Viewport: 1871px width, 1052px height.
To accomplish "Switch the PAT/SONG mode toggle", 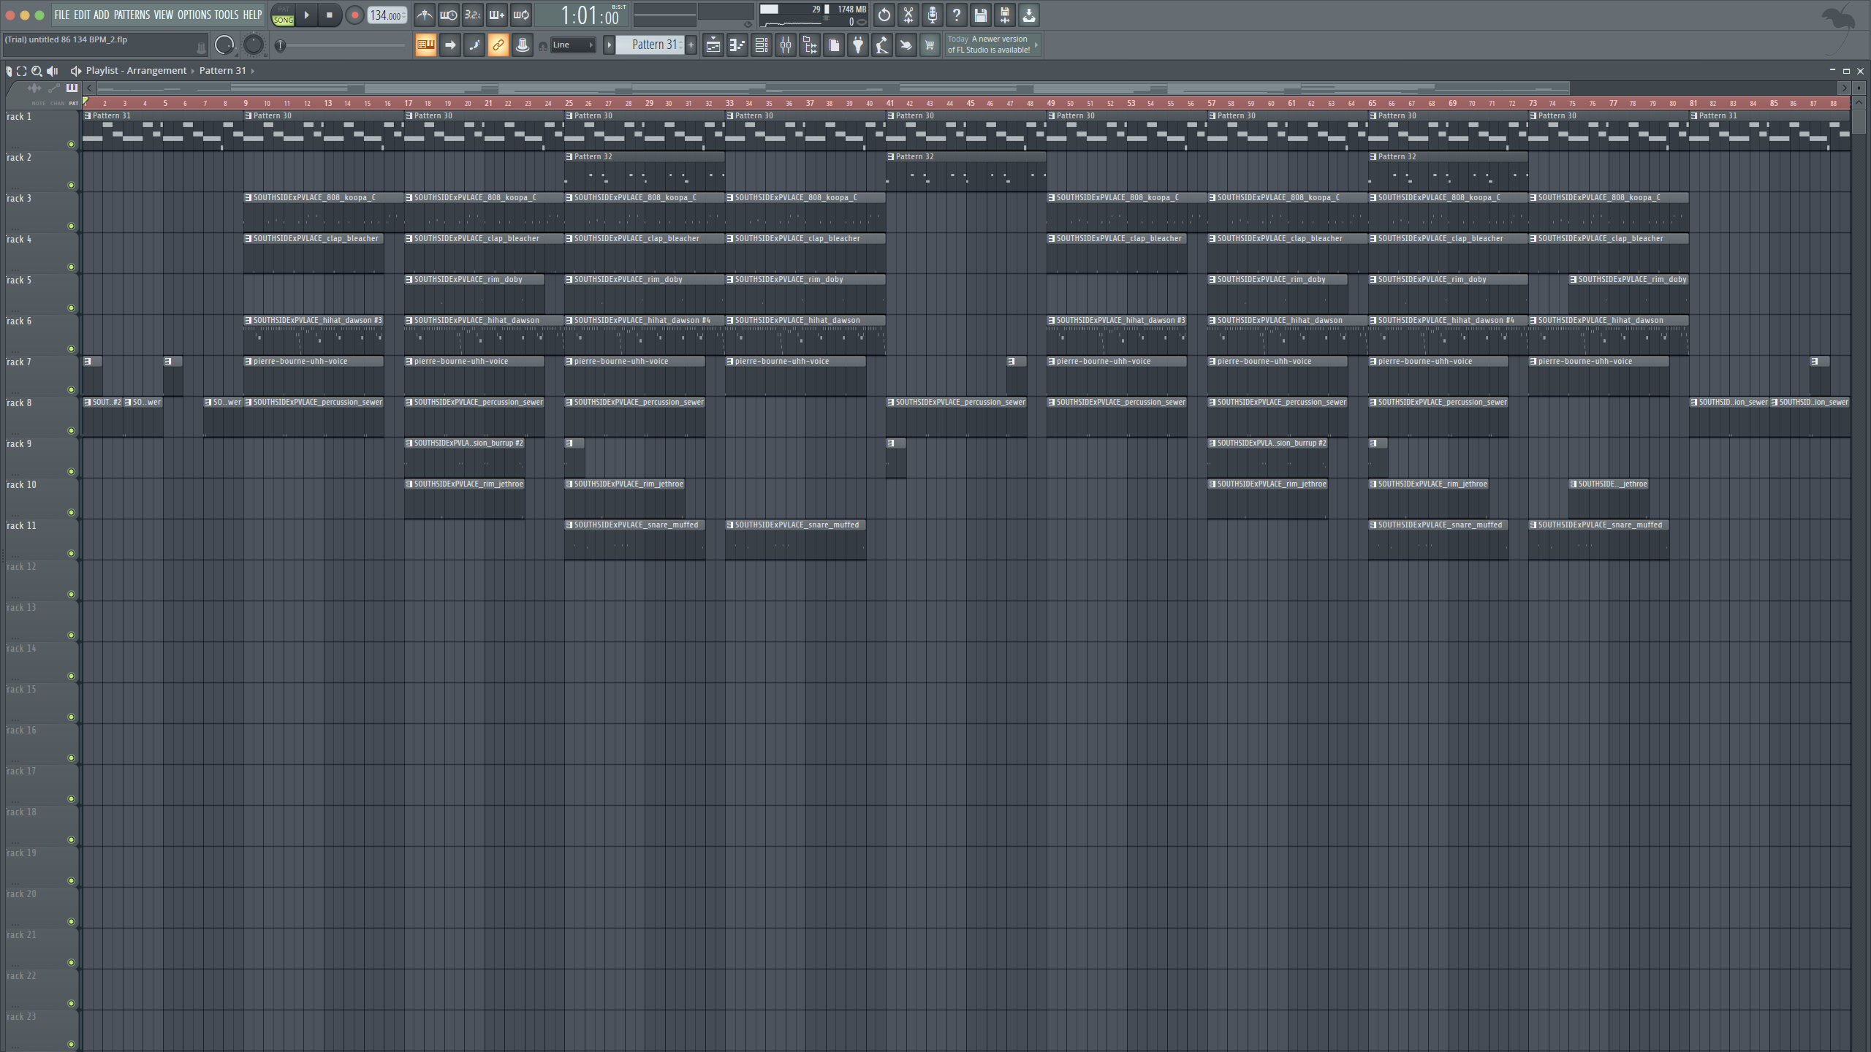I will 283,15.
